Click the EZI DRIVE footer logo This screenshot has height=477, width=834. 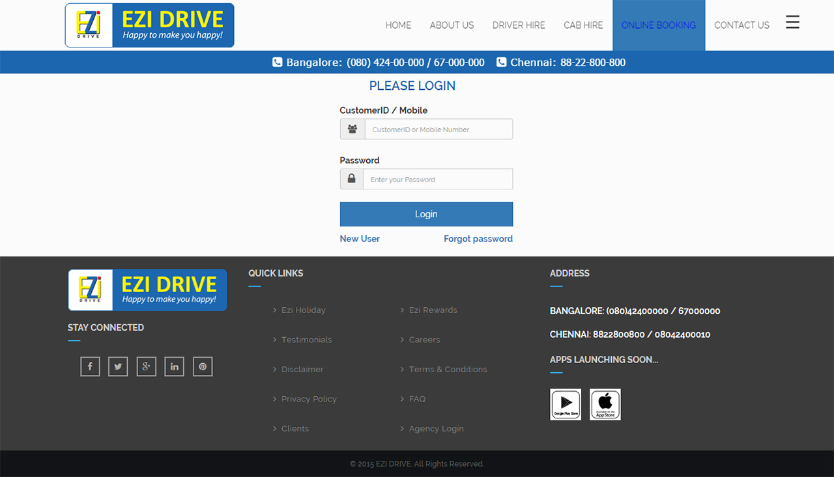tap(147, 290)
